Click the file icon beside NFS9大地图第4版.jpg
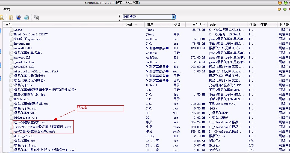This screenshot has height=153, width=290. 11,94
